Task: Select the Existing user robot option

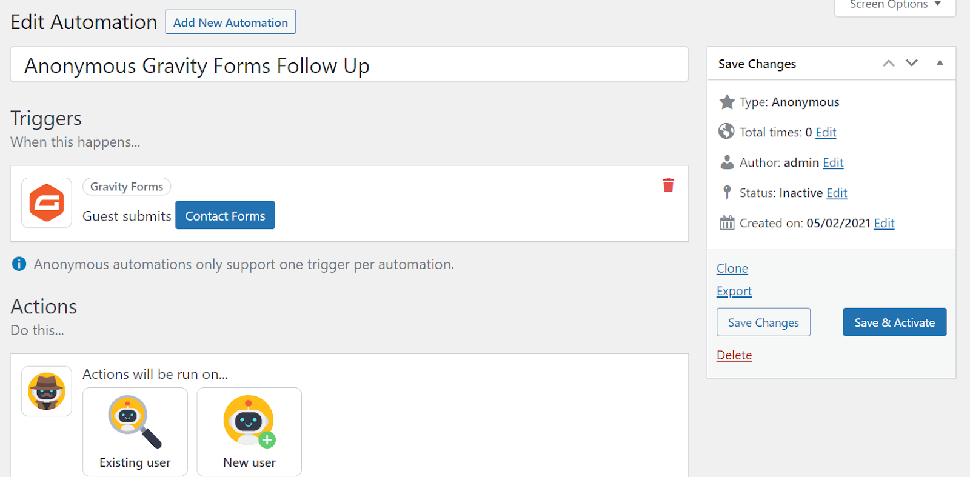Action: pyautogui.click(x=135, y=432)
